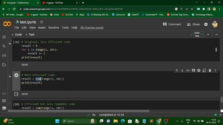Open File Explorer from taskbar
The image size is (223, 125).
(x=115, y=121)
